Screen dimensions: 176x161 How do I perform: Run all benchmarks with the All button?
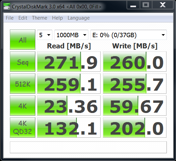pyautogui.click(x=22, y=40)
